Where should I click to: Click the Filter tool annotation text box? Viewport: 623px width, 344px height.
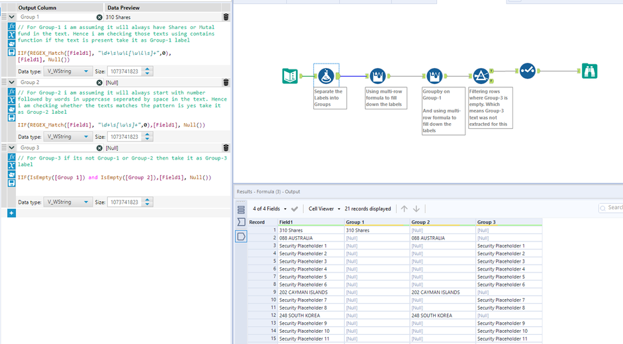[491, 108]
